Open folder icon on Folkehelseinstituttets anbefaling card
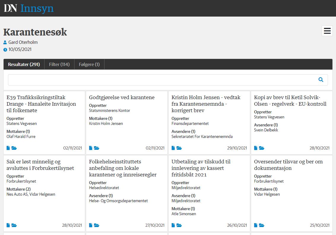This screenshot has width=336, height=235. point(96,225)
